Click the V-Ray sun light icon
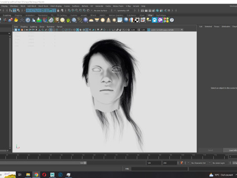This screenshot has width=237, height=178. click(x=114, y=20)
